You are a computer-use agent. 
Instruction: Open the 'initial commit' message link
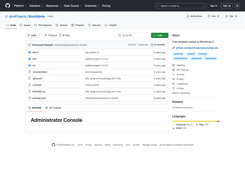click(x=92, y=85)
